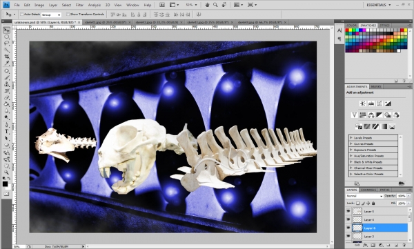
Task: Select the Move tool in toolbox
Action: [x=7, y=30]
